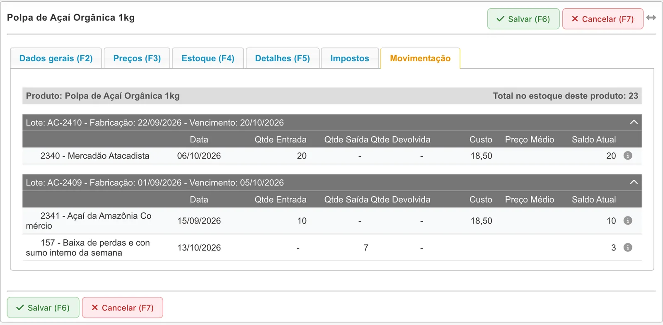This screenshot has width=663, height=325.
Task: Click the date 13/10/2026
Action: [x=199, y=248]
